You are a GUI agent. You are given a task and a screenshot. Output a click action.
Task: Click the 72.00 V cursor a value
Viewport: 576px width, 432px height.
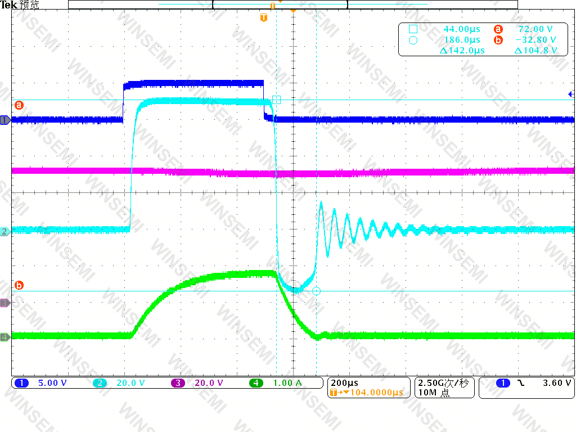click(535, 29)
